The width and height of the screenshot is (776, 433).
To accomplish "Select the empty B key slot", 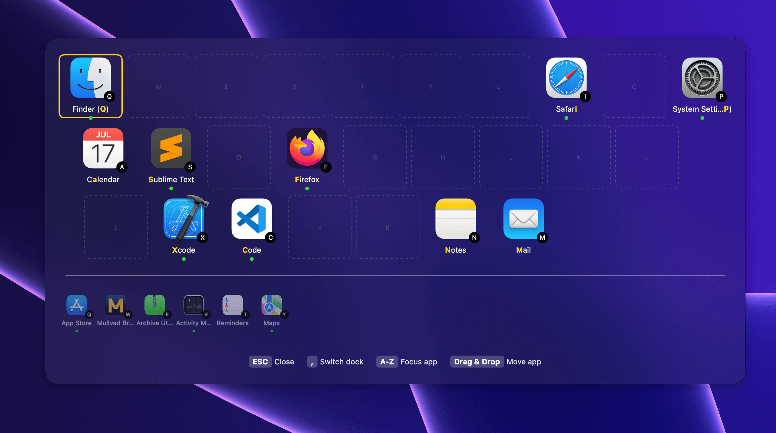I will (x=388, y=227).
